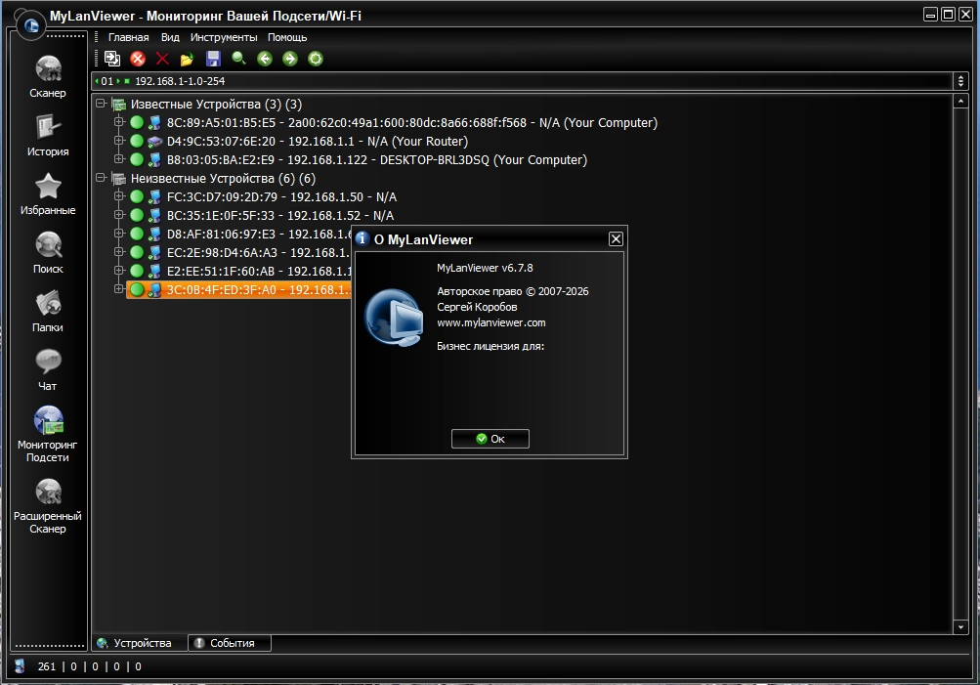Select the highlighted 3C:0B:4F:ED:3F:A0 row

click(239, 290)
